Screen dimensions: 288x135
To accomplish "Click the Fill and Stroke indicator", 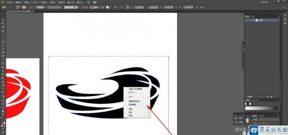I will pyautogui.click(x=3, y=122).
